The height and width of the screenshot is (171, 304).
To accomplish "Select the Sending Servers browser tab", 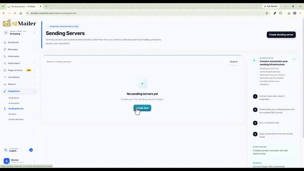I will click(24, 6).
